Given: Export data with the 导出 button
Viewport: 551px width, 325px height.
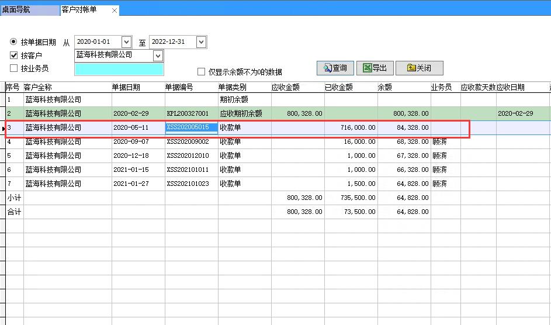Looking at the screenshot, I should 375,68.
